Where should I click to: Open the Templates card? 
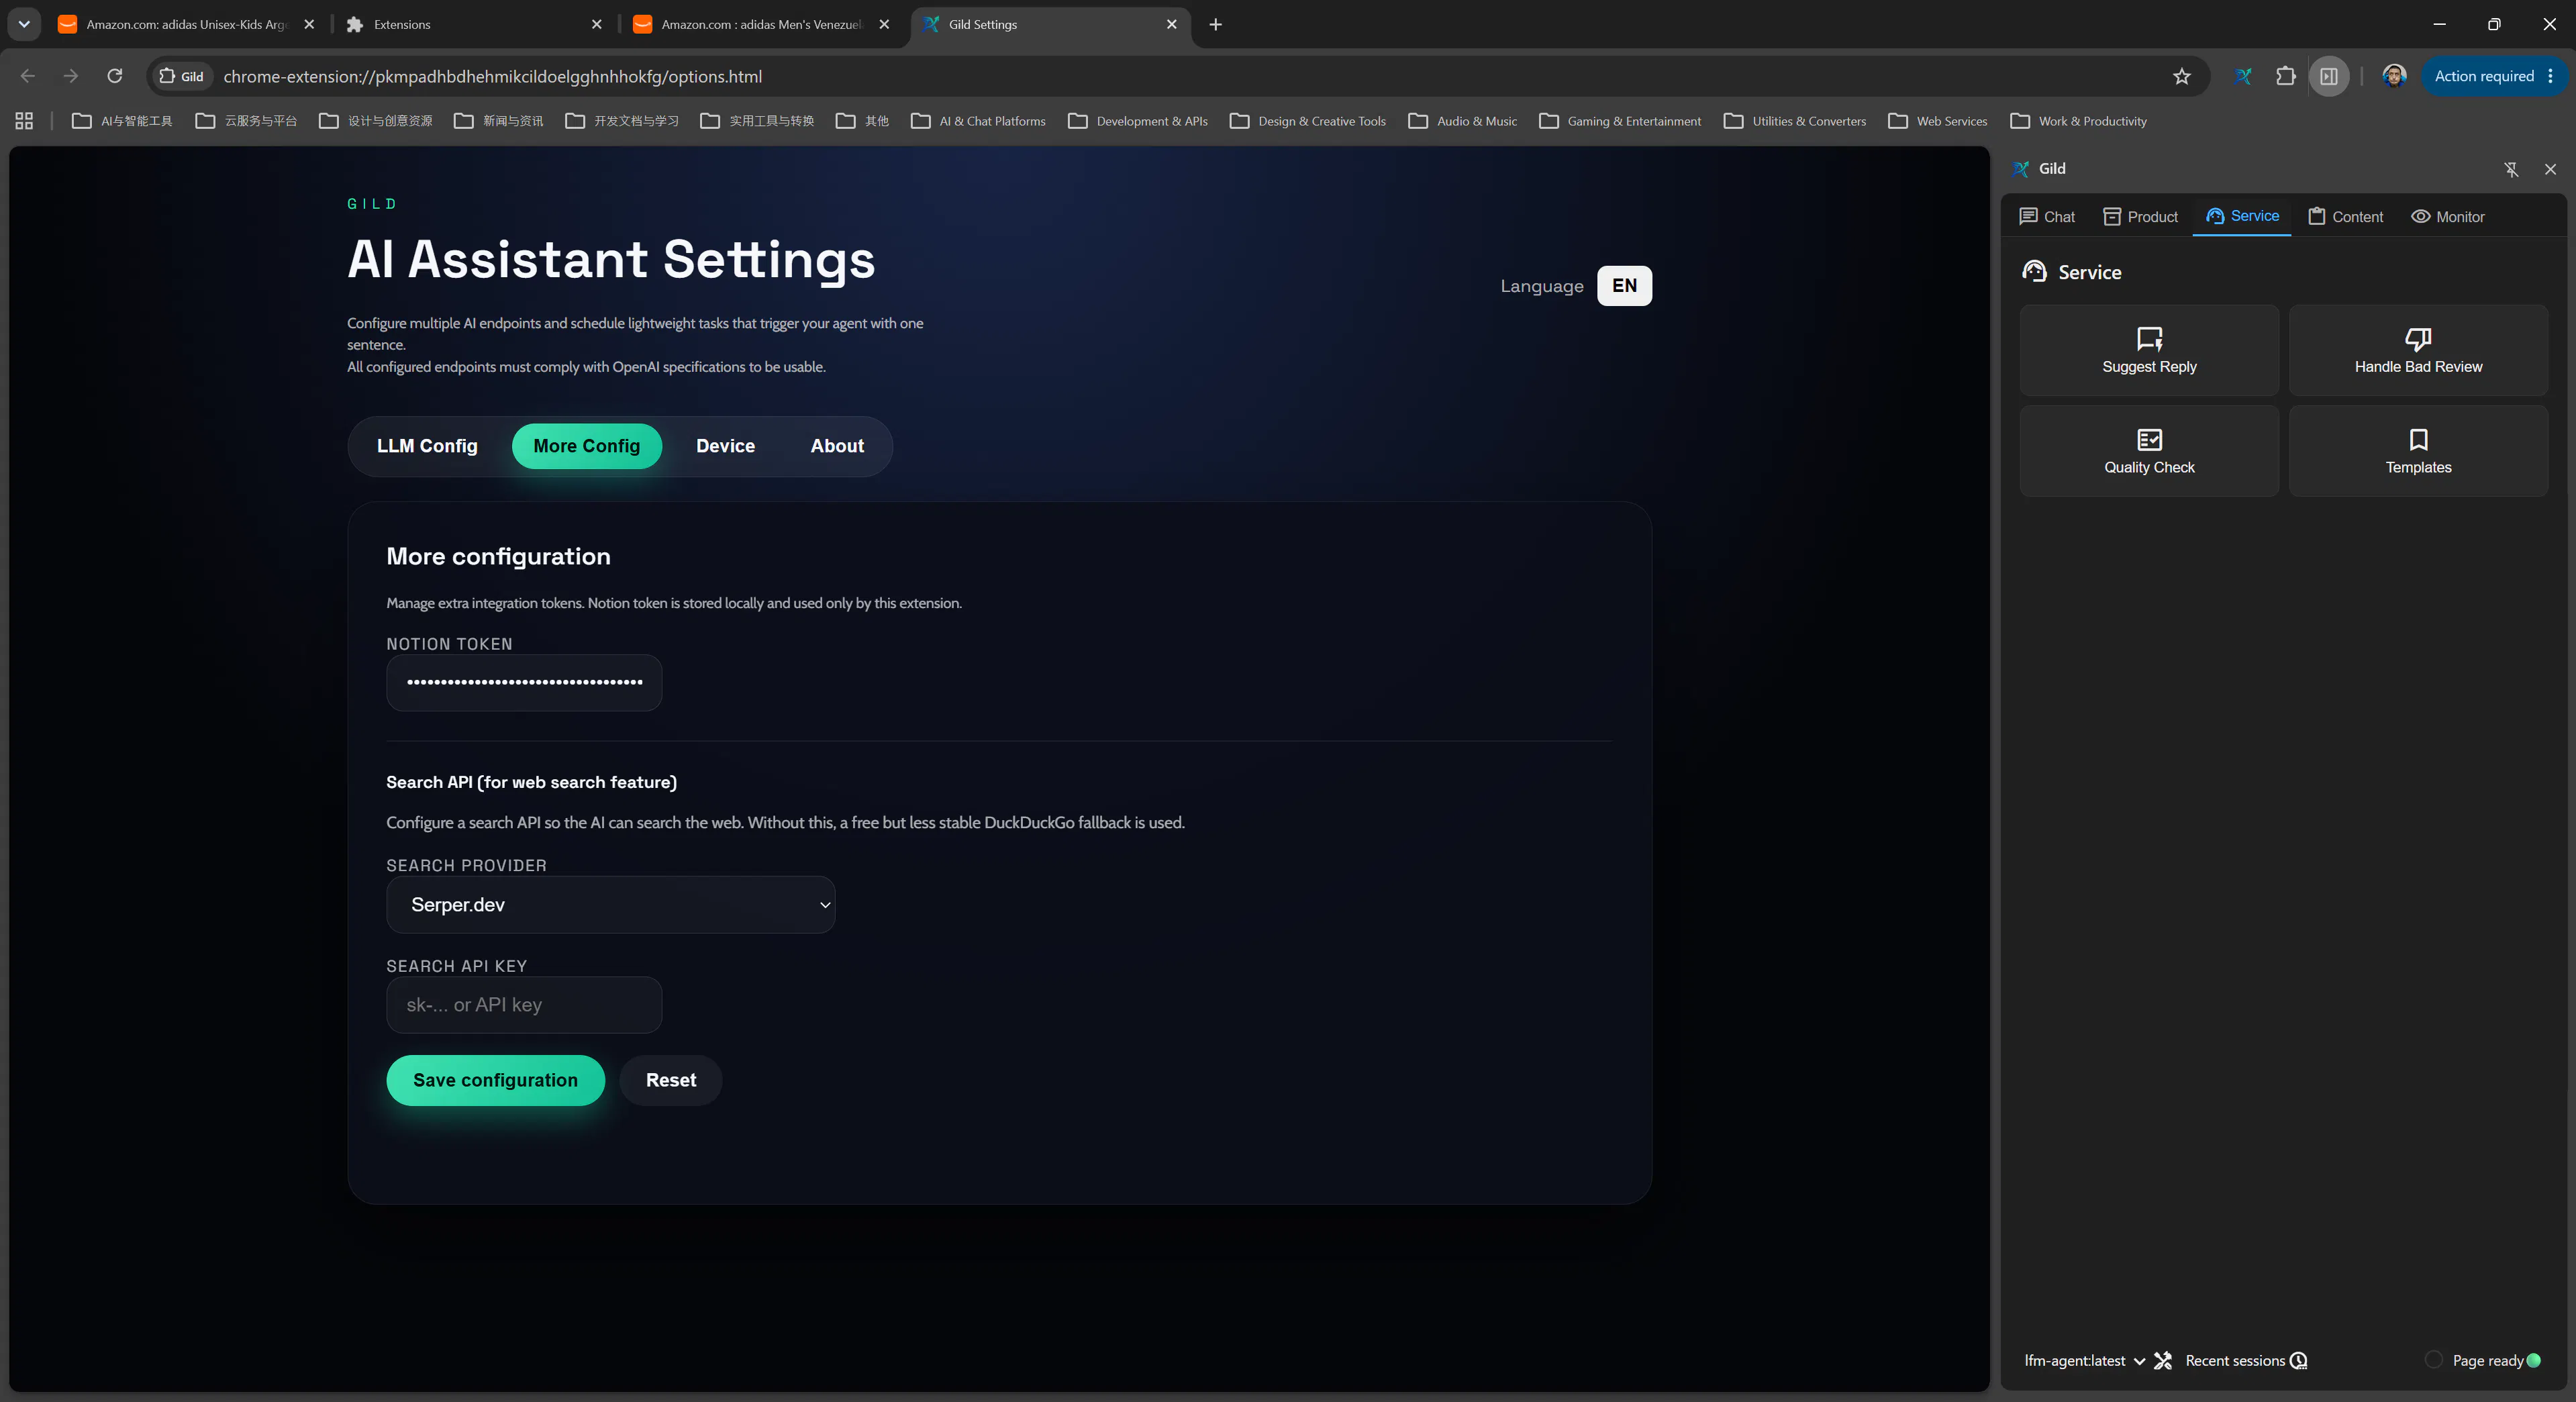coord(2417,451)
